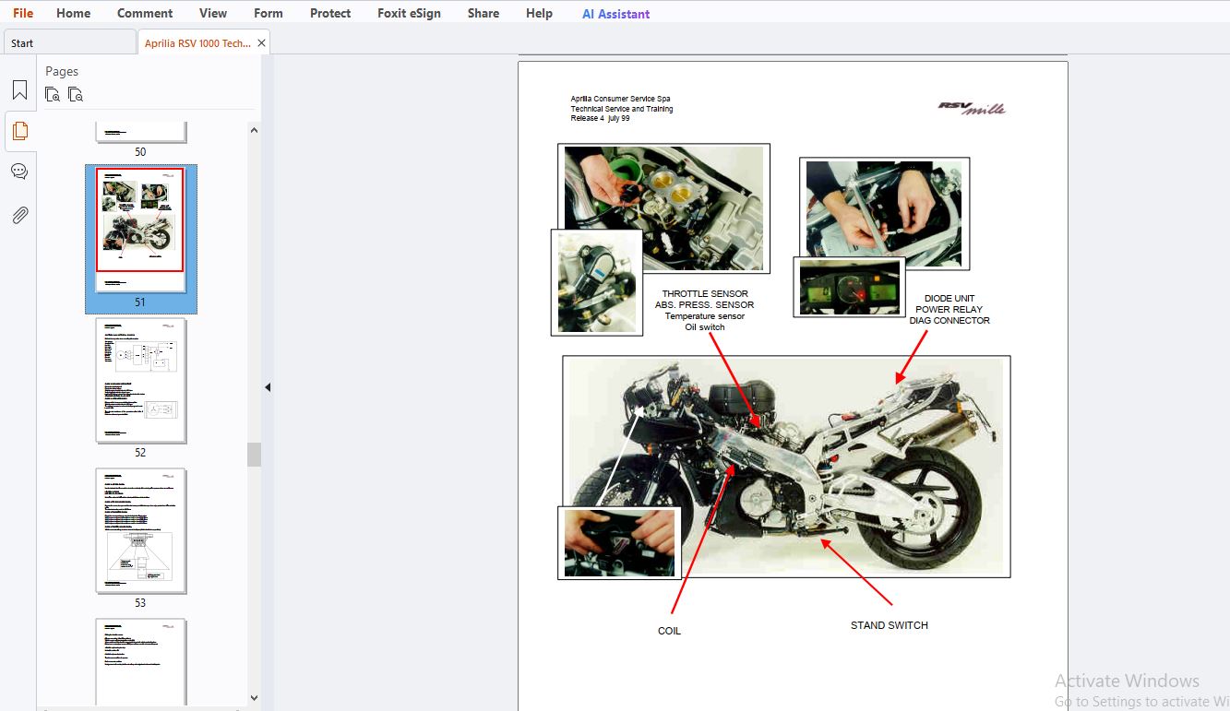Viewport: 1230px width, 711px height.
Task: Open the Form ribbon tab
Action: tap(269, 13)
